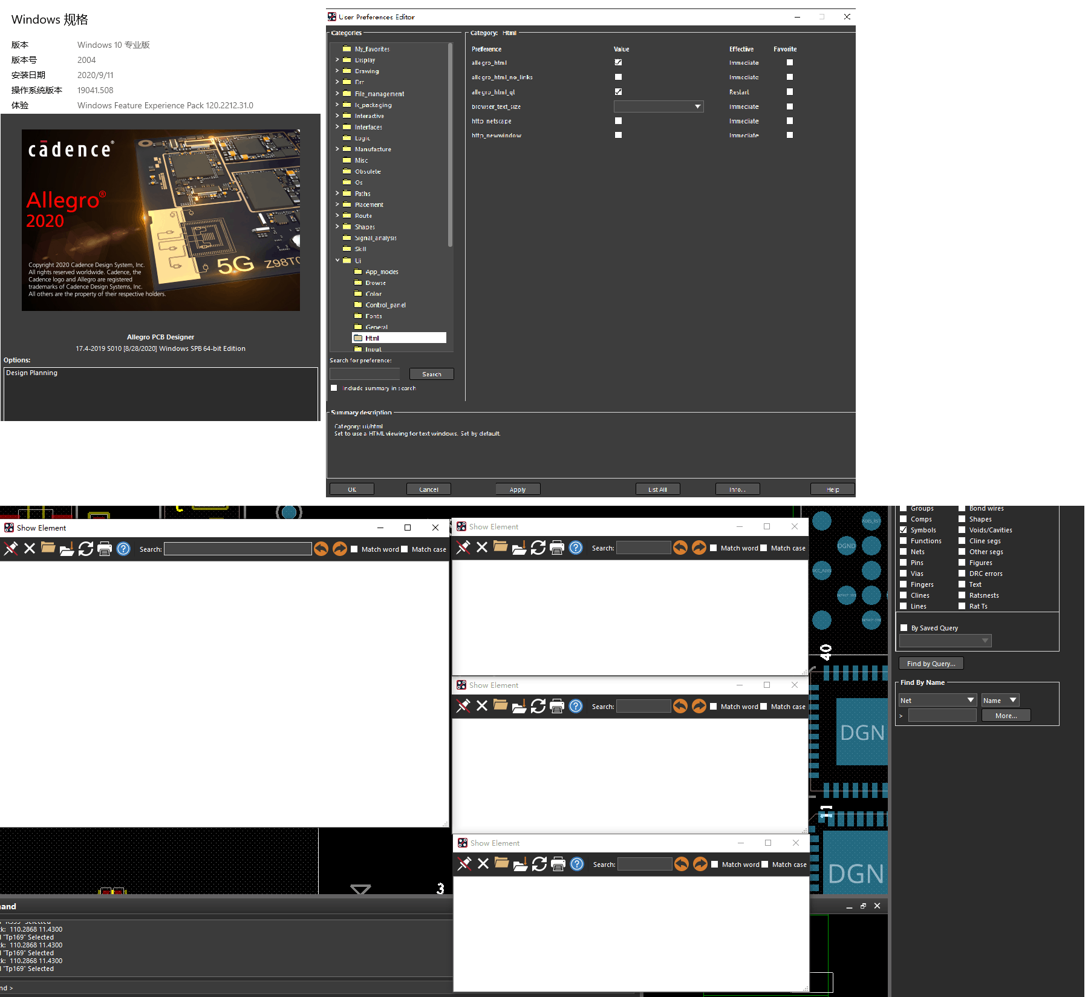Click the print icon in the top-right Show Element window

click(x=557, y=548)
